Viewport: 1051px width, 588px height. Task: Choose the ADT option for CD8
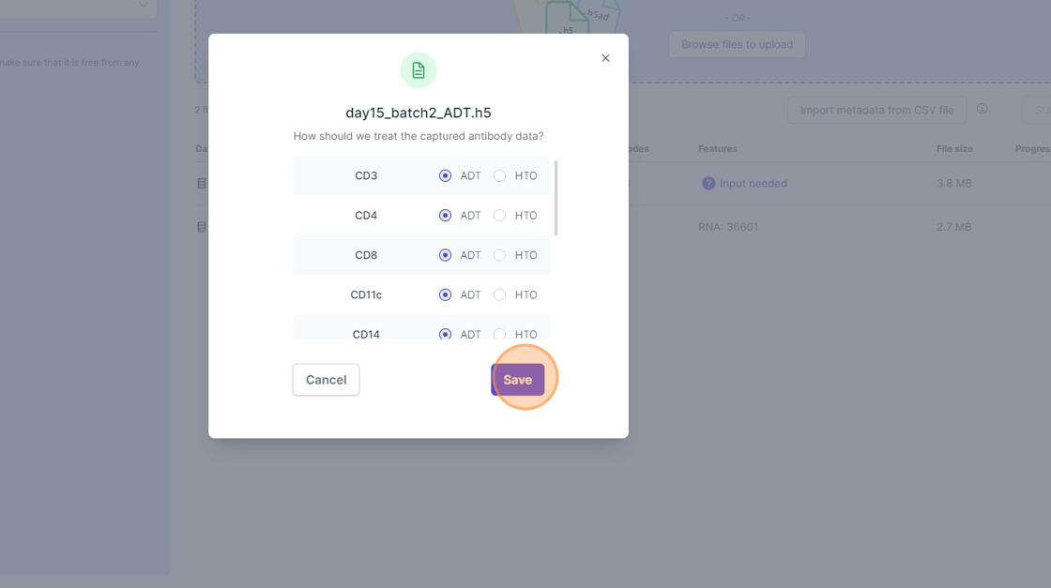[446, 255]
